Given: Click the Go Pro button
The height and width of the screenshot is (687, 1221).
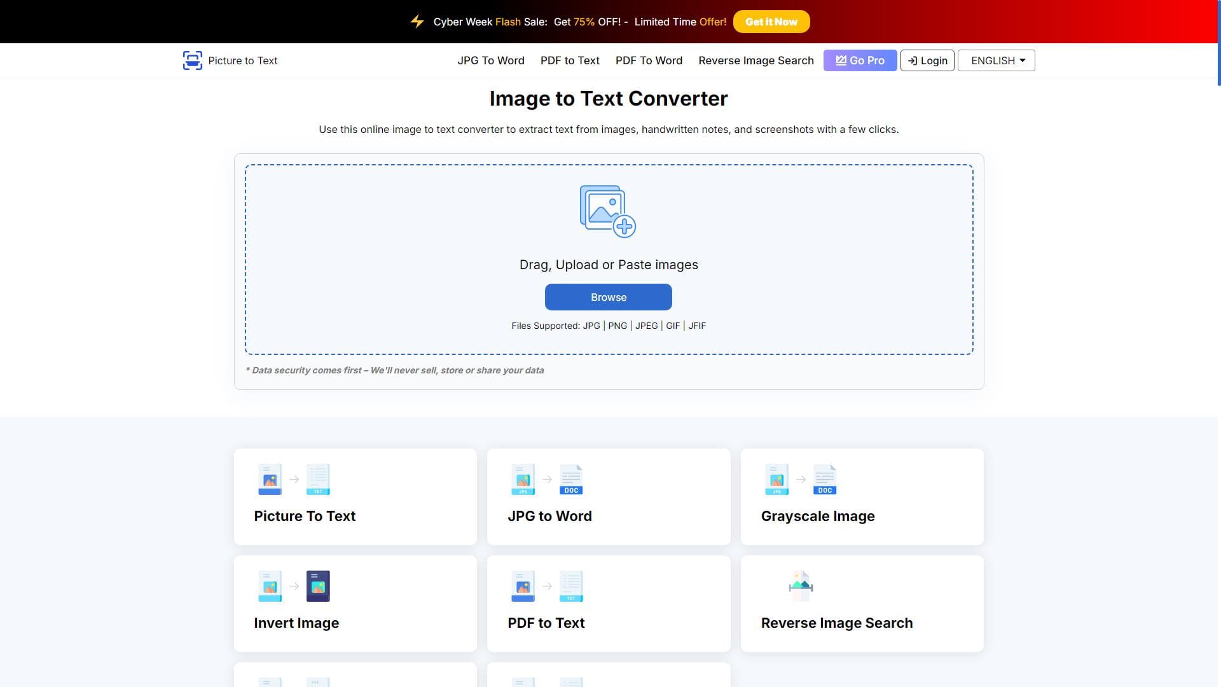Looking at the screenshot, I should pos(860,60).
